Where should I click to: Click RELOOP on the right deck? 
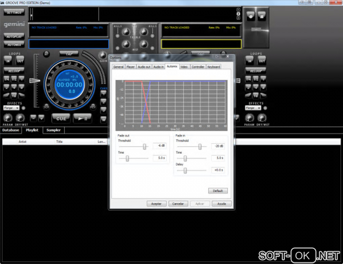click(256, 71)
